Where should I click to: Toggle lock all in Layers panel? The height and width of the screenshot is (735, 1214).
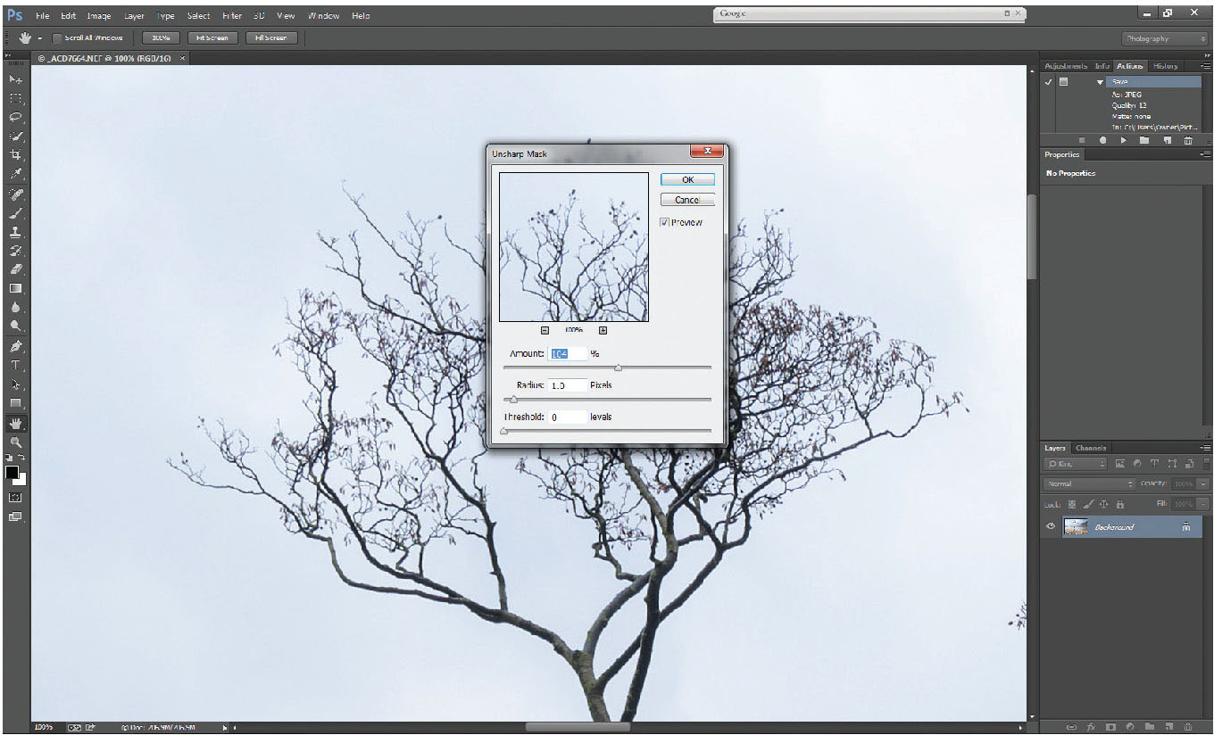[x=1119, y=505]
